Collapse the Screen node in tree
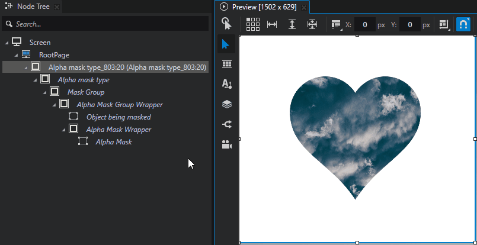This screenshot has width=477, height=245. [7, 43]
